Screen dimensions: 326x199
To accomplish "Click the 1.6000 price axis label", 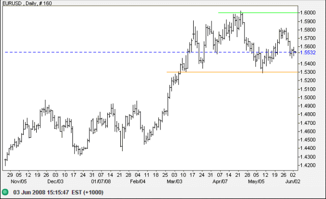I will coord(308,13).
